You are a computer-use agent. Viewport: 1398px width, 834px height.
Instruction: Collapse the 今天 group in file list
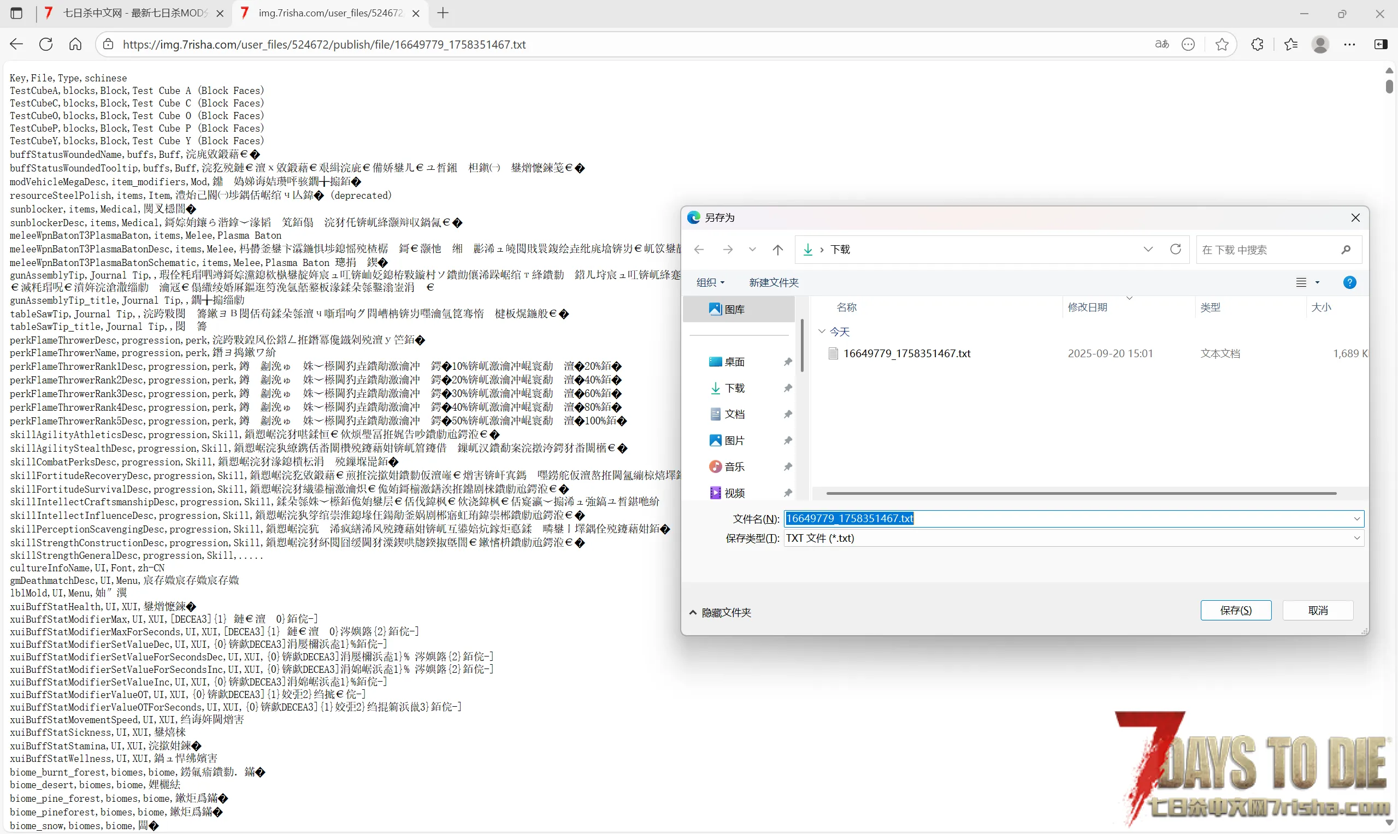tap(822, 332)
